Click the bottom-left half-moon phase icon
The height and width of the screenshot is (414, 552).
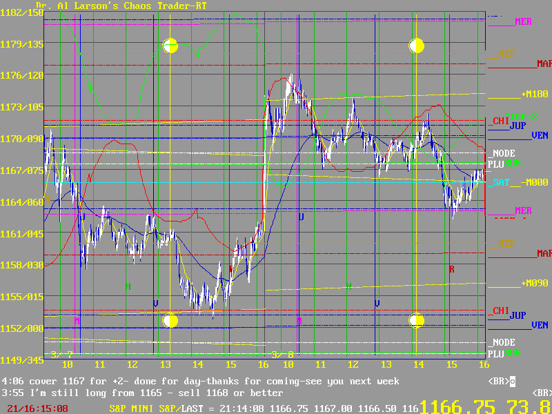pos(170,320)
